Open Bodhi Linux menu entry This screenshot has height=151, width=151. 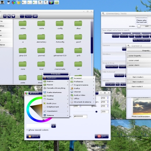(x=56, y=103)
